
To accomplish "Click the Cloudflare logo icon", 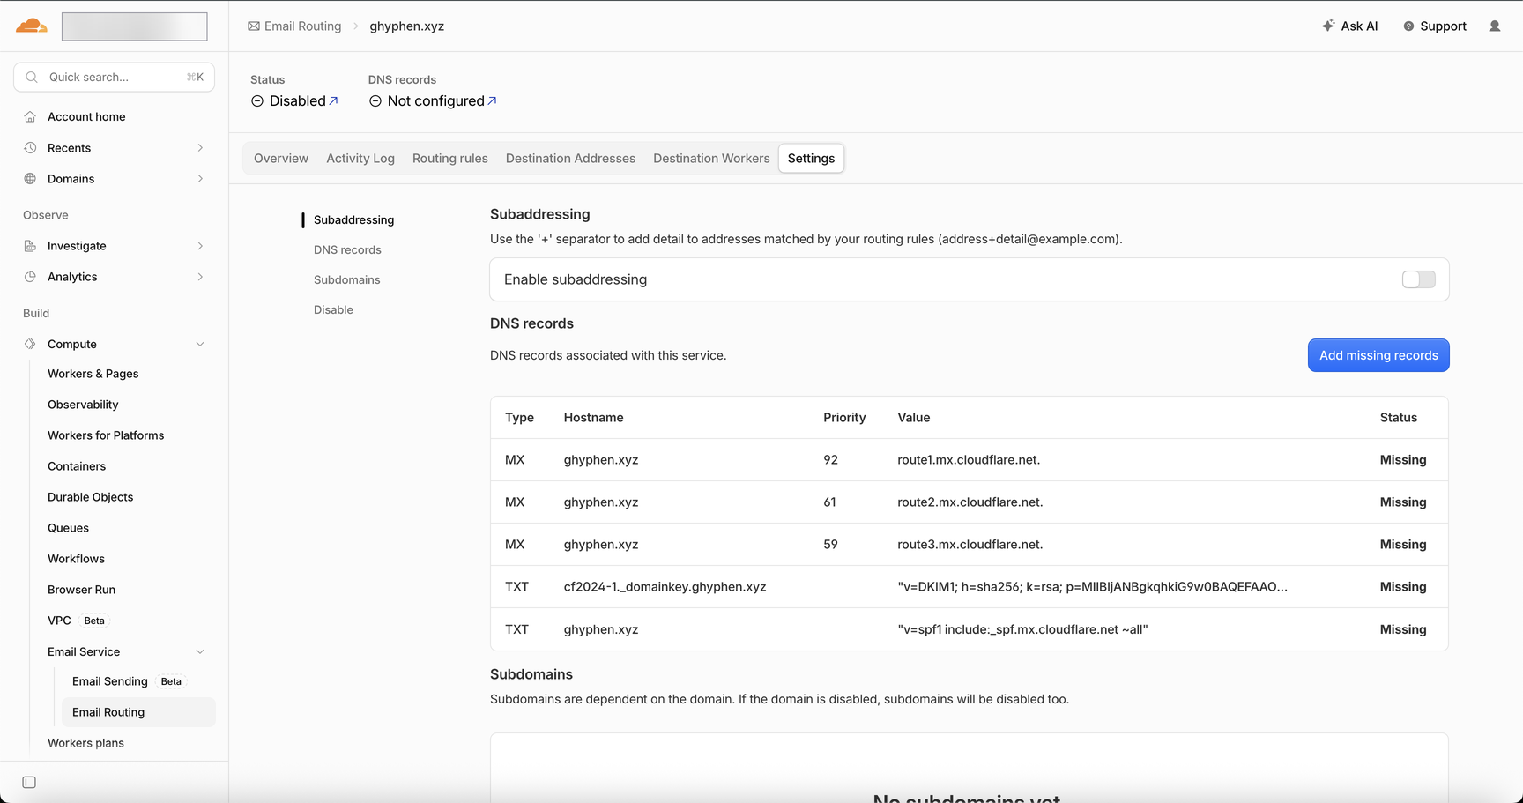I will point(32,26).
